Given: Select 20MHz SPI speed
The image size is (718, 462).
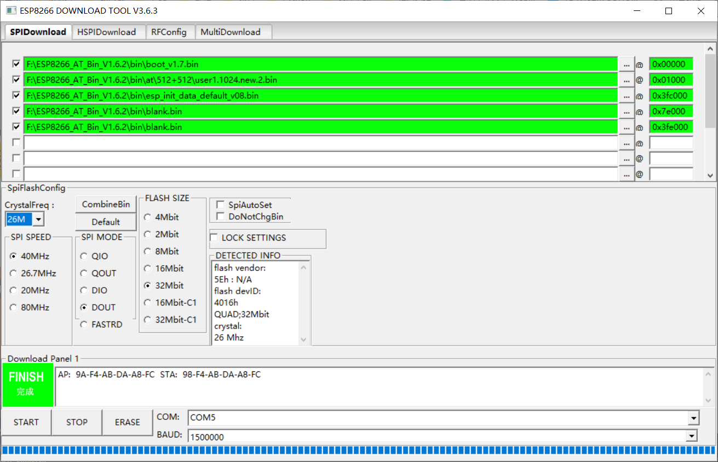Looking at the screenshot, I should (x=30, y=290).
